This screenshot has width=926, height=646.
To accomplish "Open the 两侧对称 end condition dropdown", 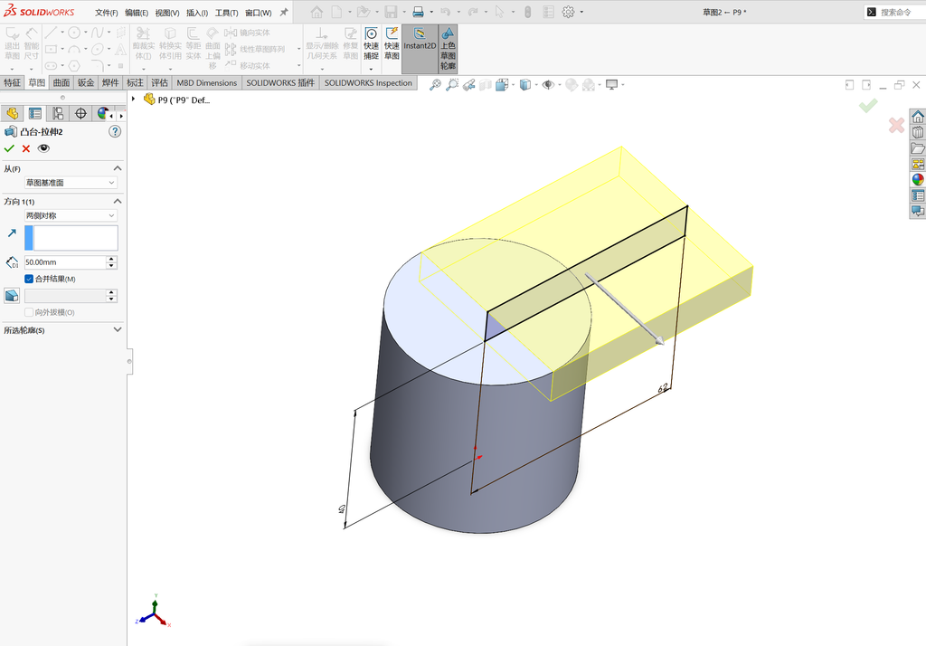I will tap(71, 215).
